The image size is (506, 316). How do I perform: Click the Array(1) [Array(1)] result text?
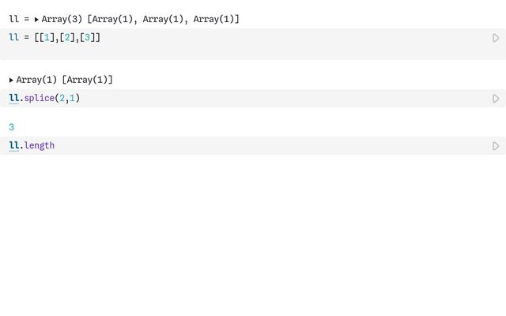(x=65, y=80)
